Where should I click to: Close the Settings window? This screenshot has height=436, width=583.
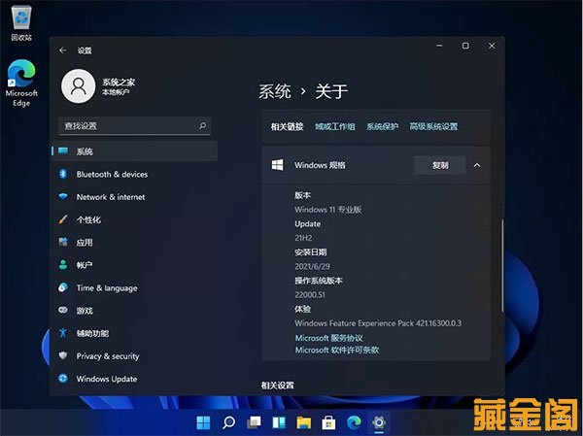click(x=492, y=46)
